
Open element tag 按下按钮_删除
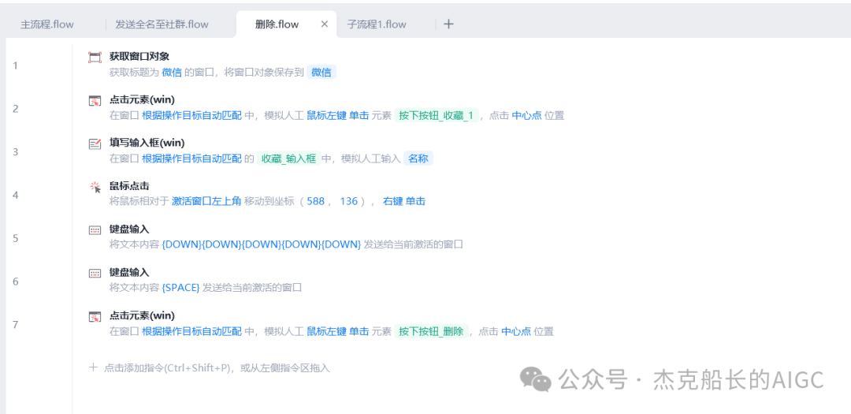(431, 331)
